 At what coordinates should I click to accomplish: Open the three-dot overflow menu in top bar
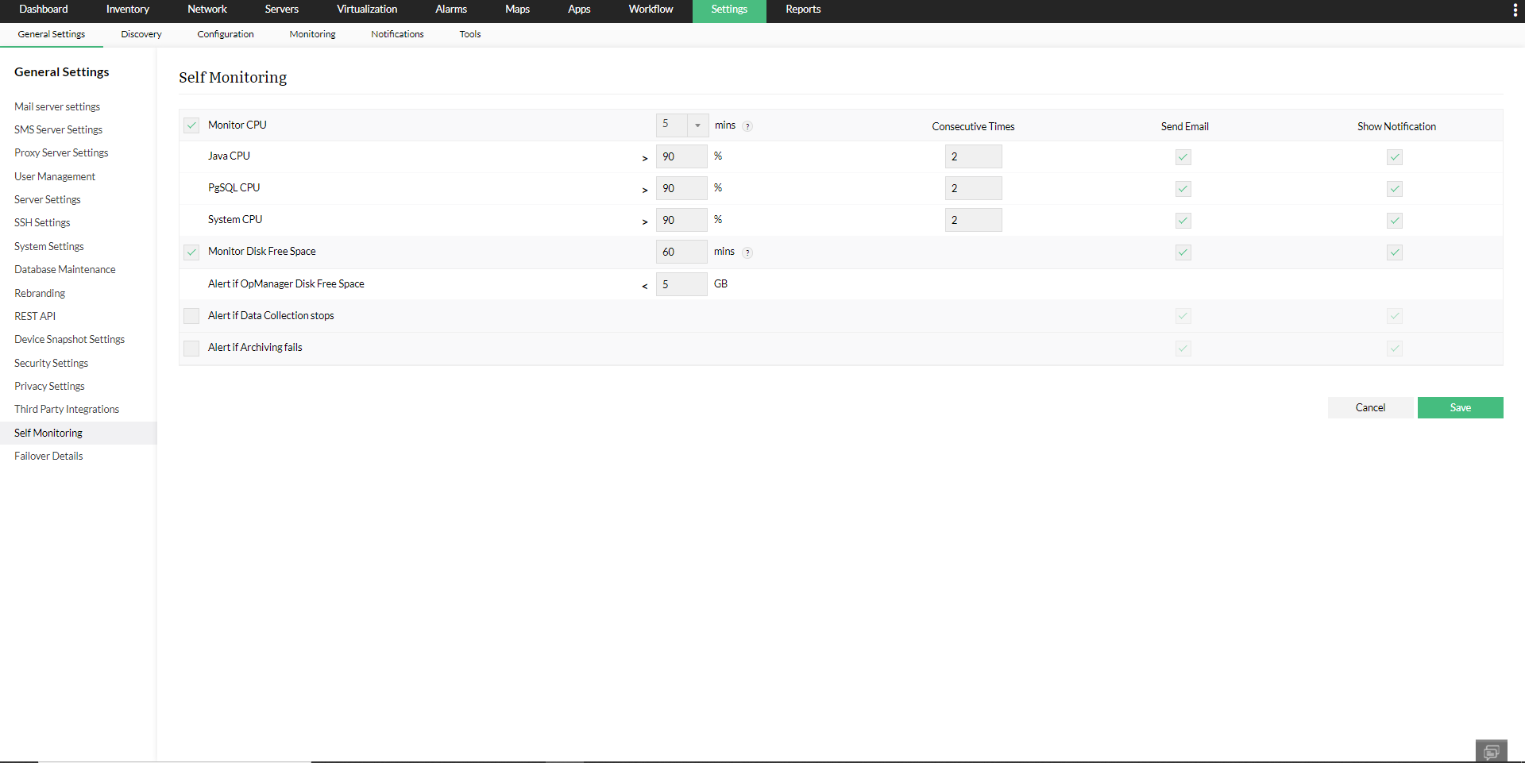[x=1515, y=9]
